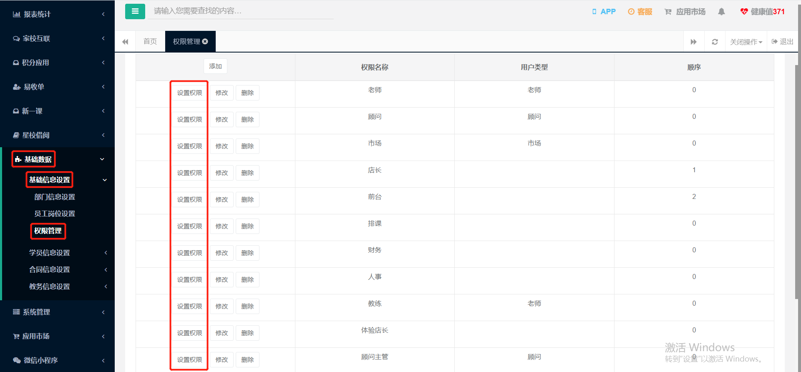Open the notification bell icon
The width and height of the screenshot is (801, 372).
pos(721,12)
